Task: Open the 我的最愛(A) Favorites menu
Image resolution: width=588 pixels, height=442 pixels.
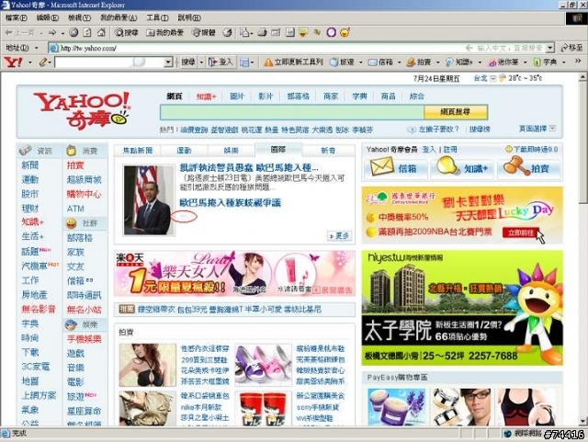Action: [119, 18]
